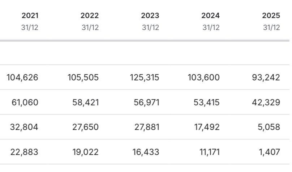Click the 58,421 value
This screenshot has height=172, width=292.
coord(85,102)
